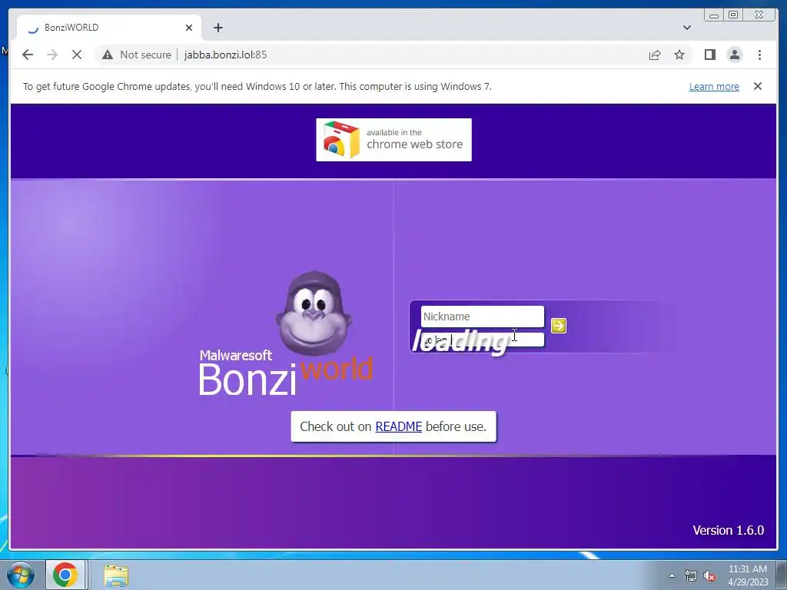This screenshot has width=787, height=590.
Task: Click the forward navigation arrow
Action: pyautogui.click(x=52, y=55)
